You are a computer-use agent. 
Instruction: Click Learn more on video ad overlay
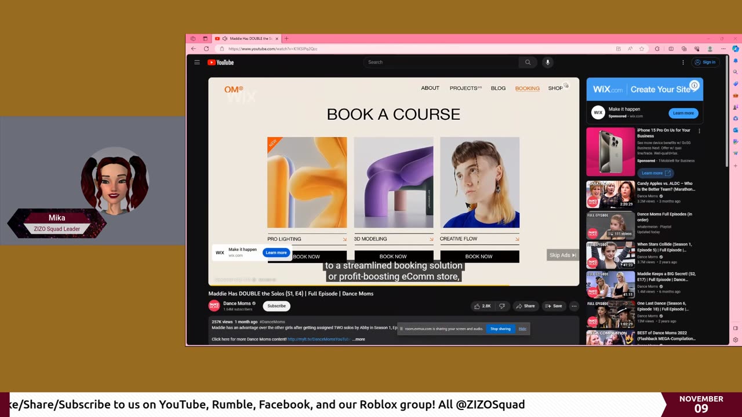click(x=276, y=253)
